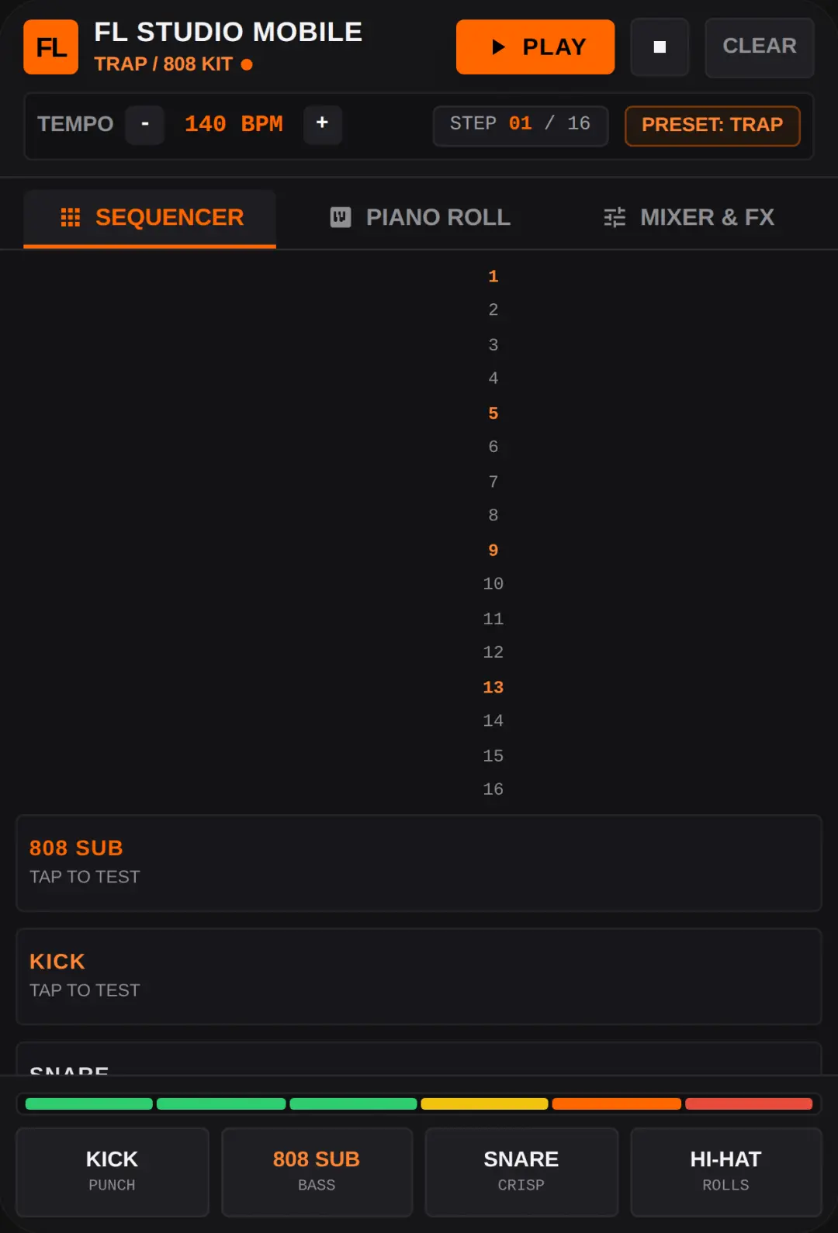Stop playback with the square stop button

[x=660, y=47]
